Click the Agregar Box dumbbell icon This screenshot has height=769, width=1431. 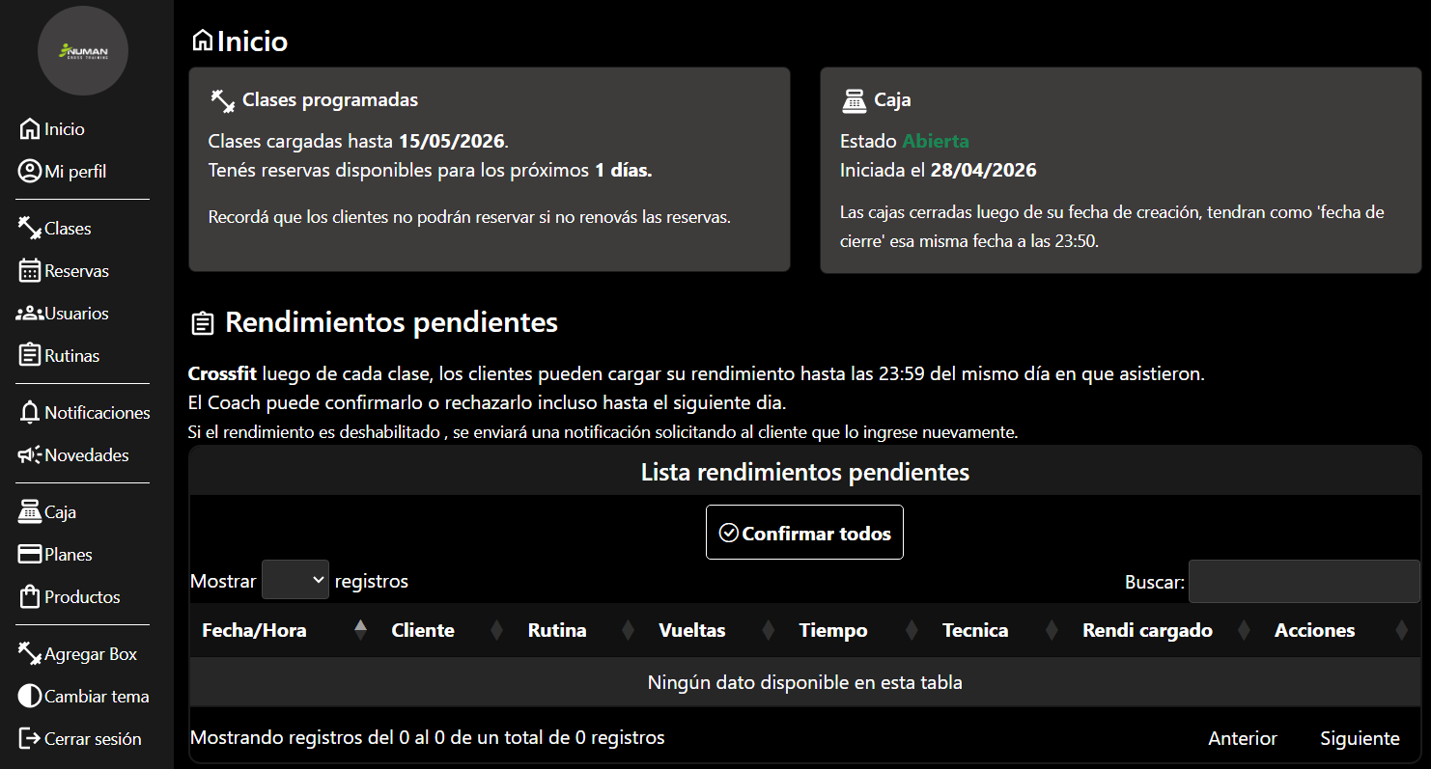coord(30,654)
